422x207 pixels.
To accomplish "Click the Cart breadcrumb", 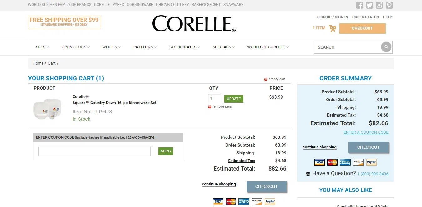I will 52,63.
